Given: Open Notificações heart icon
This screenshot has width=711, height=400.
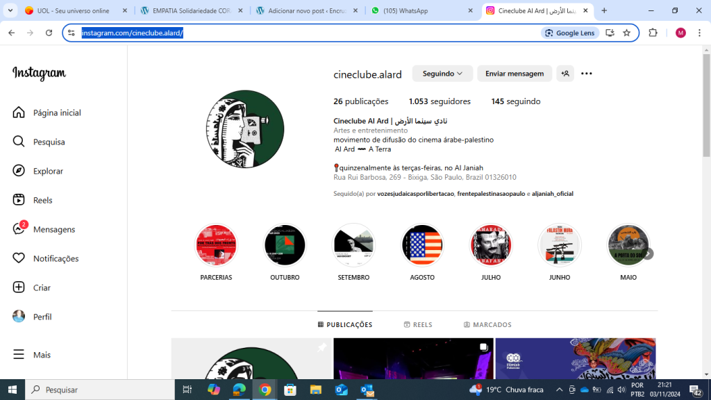Looking at the screenshot, I should tap(19, 258).
